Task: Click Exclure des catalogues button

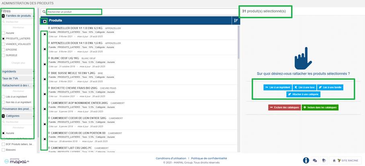Action: click(x=284, y=107)
